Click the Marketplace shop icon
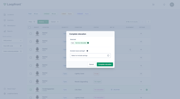Image resolution: width=180 pixels, height=99 pixels. tap(5, 26)
